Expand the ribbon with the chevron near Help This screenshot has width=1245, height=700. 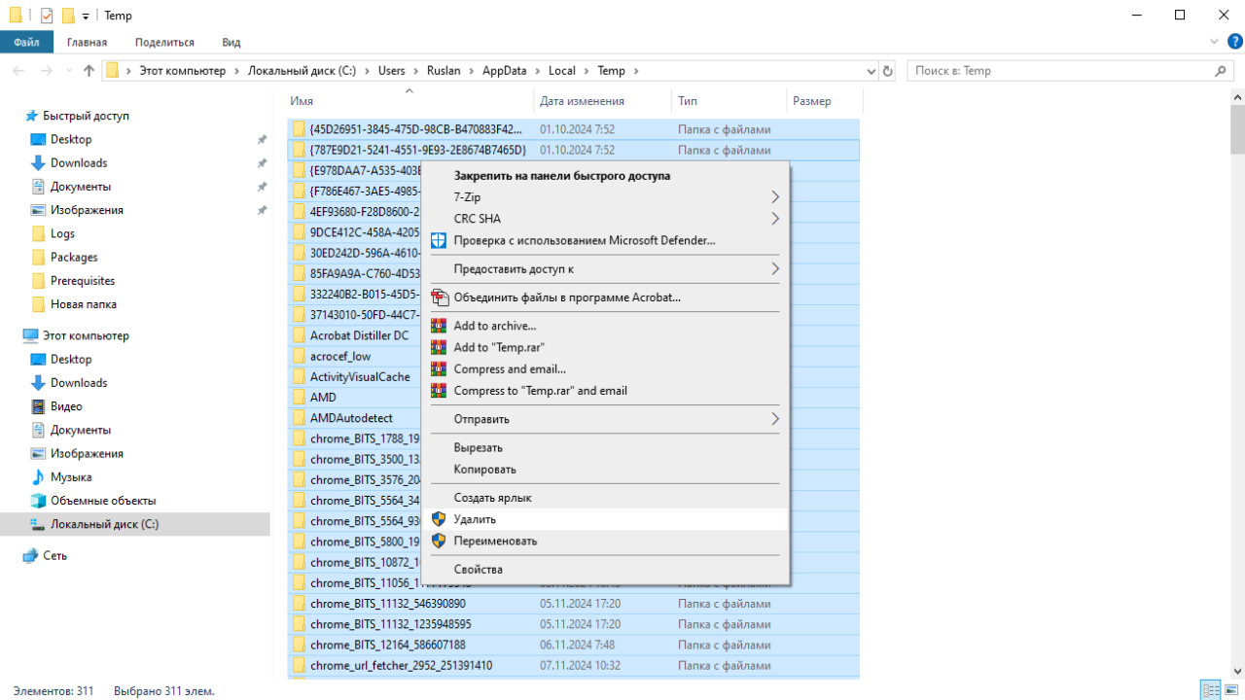1214,42
